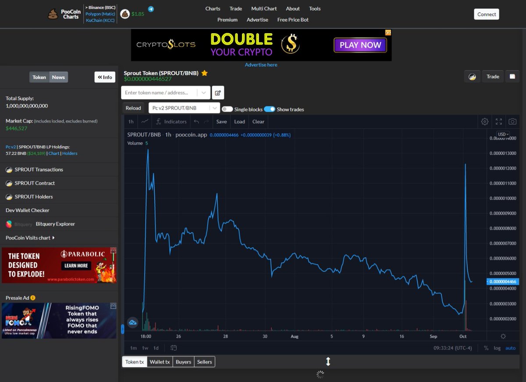
Task: Open About menu item
Action: pos(293,9)
